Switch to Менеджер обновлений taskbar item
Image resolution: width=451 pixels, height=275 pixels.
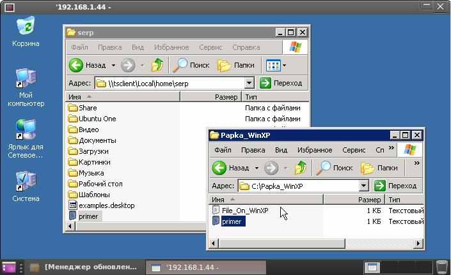pyautogui.click(x=84, y=267)
